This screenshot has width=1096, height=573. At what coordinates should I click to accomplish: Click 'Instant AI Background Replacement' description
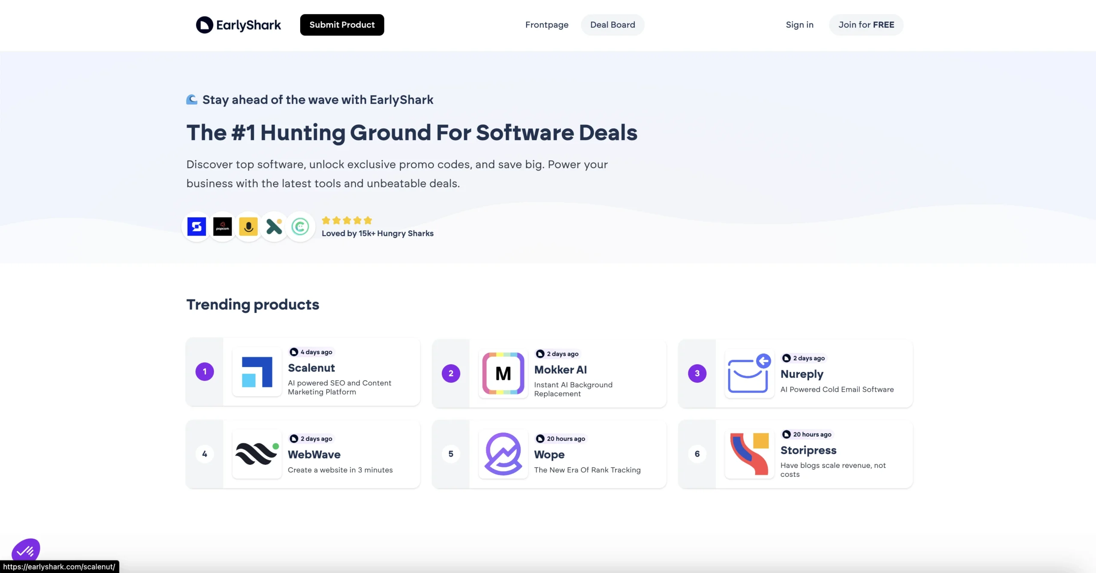point(573,389)
